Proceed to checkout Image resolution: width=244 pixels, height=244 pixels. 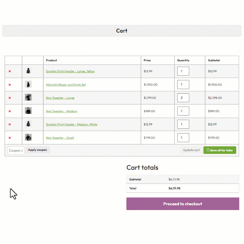pyautogui.click(x=183, y=204)
